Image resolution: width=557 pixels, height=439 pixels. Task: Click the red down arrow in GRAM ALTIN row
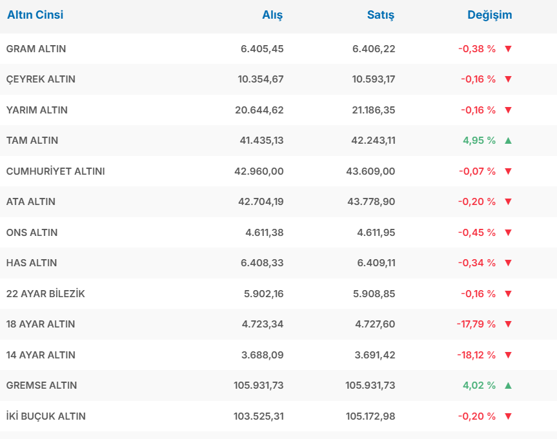click(508, 49)
